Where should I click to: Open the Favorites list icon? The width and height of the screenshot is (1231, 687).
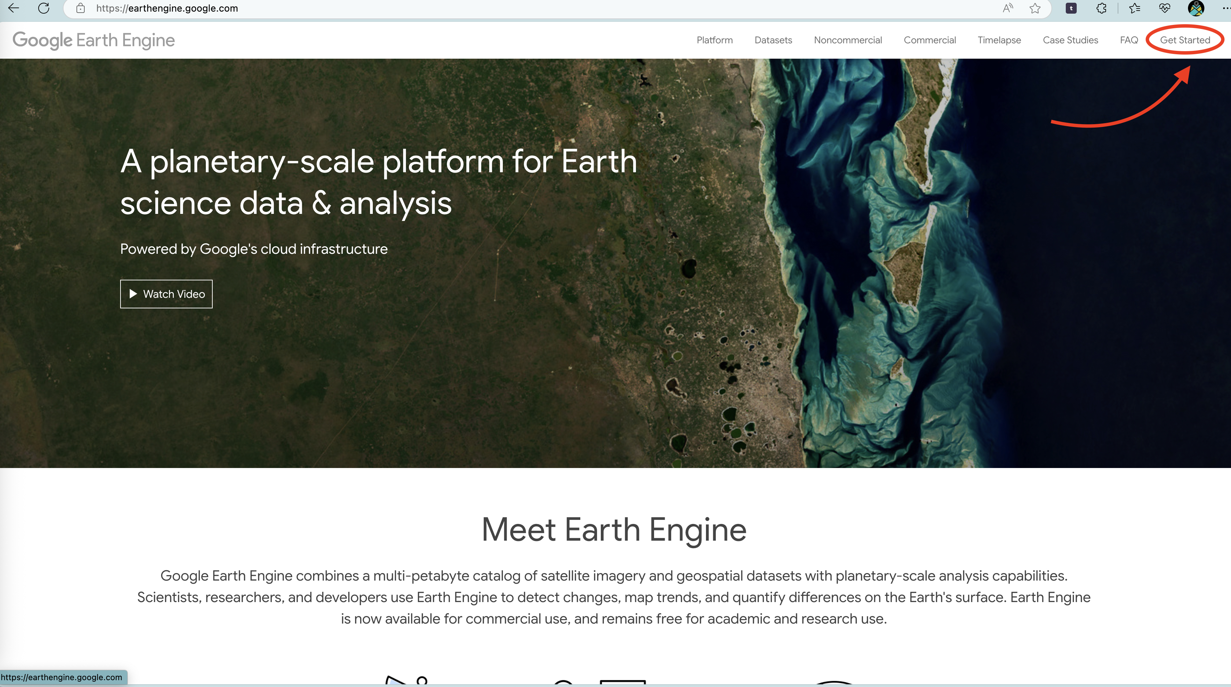(x=1134, y=8)
